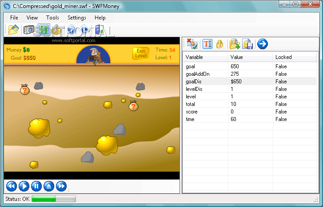
Task: Select the 'score' variable name
Action: click(191, 112)
